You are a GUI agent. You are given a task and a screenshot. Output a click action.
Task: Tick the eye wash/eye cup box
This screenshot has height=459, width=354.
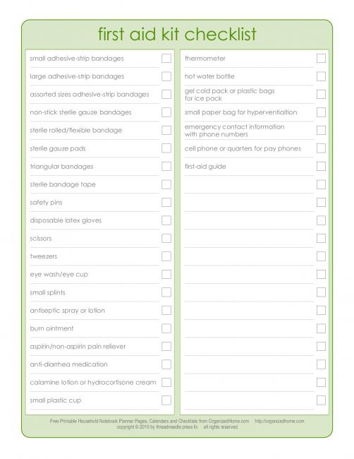(x=166, y=274)
